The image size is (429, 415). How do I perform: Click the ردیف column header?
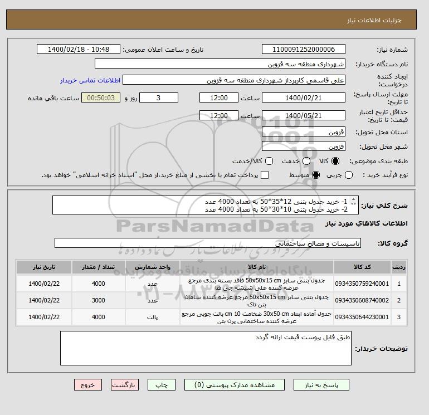(399, 267)
